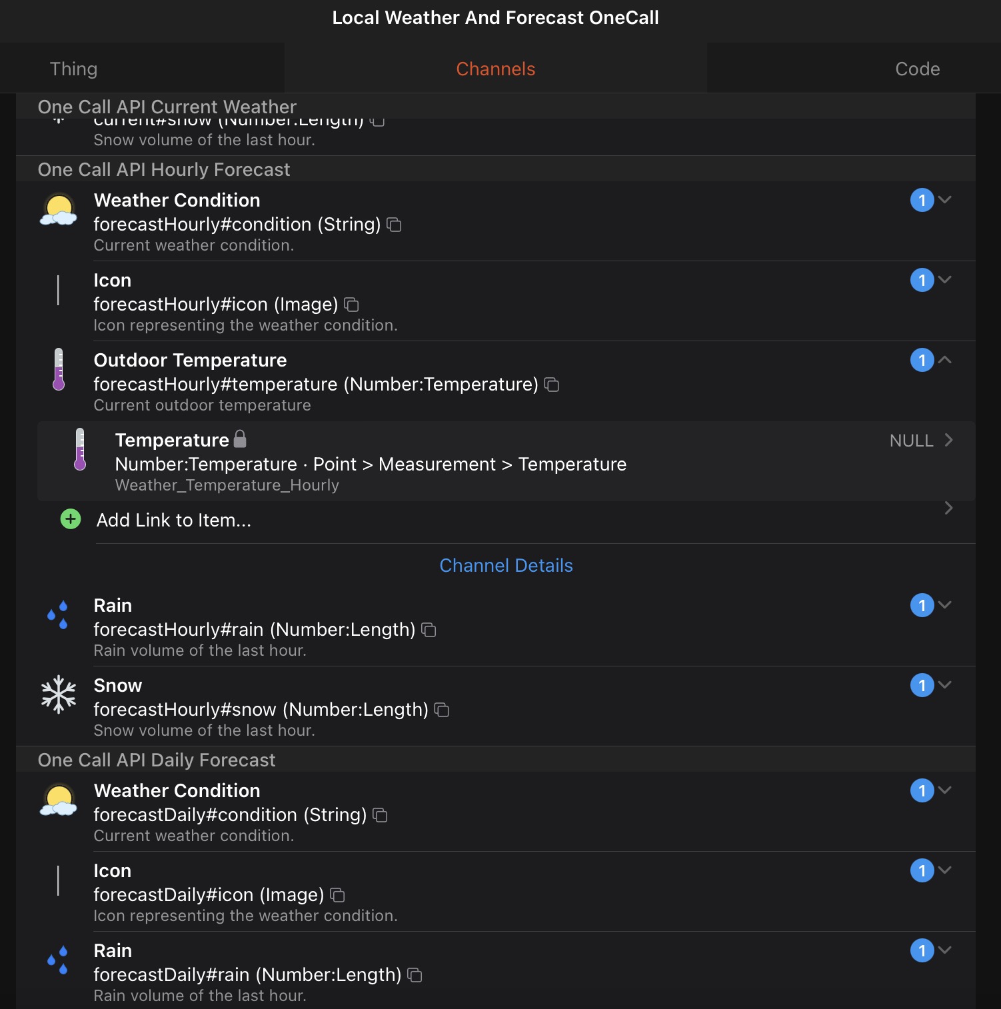This screenshot has height=1009, width=1001.
Task: Copy the forecastHourly#icon channel ID
Action: point(351,305)
